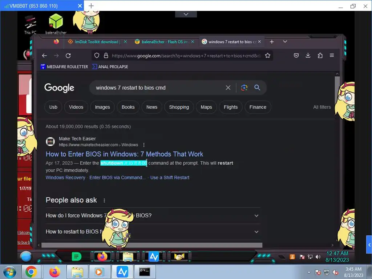This screenshot has height=279, width=372.
Task: Reload the page with the refresh icon
Action: 68,56
